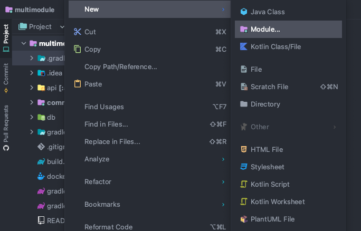The width and height of the screenshot is (361, 231).
Task: Select the Project tab label on sidebar
Action: (6, 34)
